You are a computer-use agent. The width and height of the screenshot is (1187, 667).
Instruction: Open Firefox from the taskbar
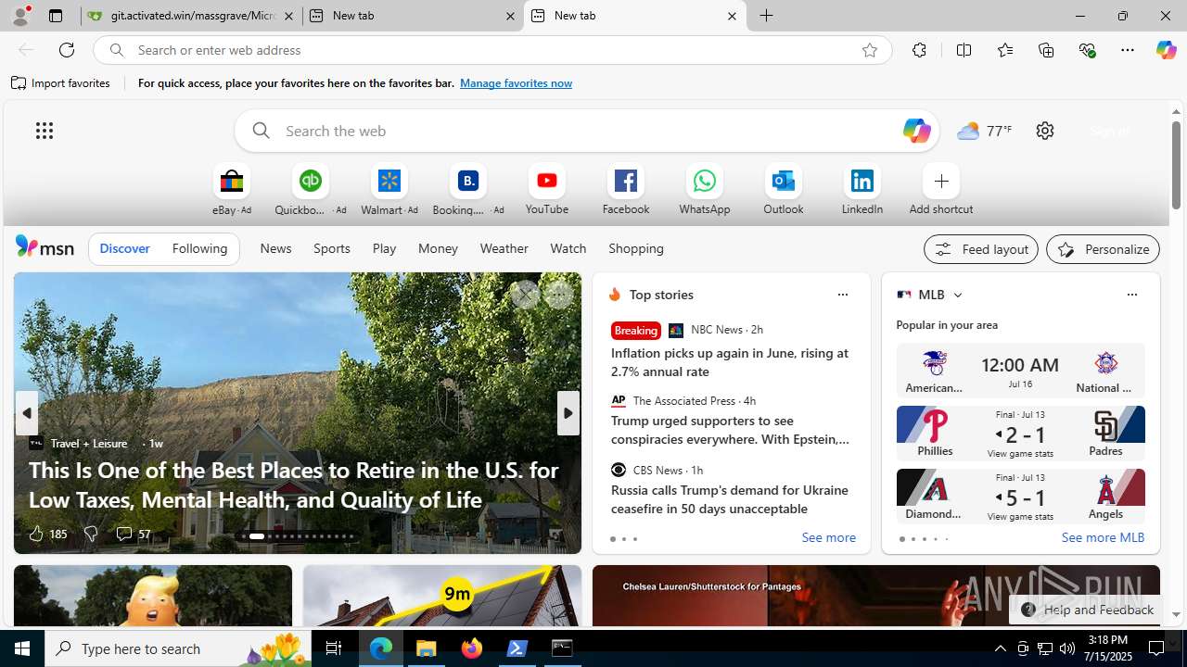pyautogui.click(x=472, y=648)
